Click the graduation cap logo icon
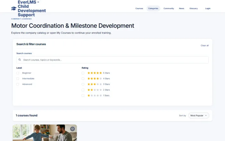 pyautogui.click(x=14, y=8)
